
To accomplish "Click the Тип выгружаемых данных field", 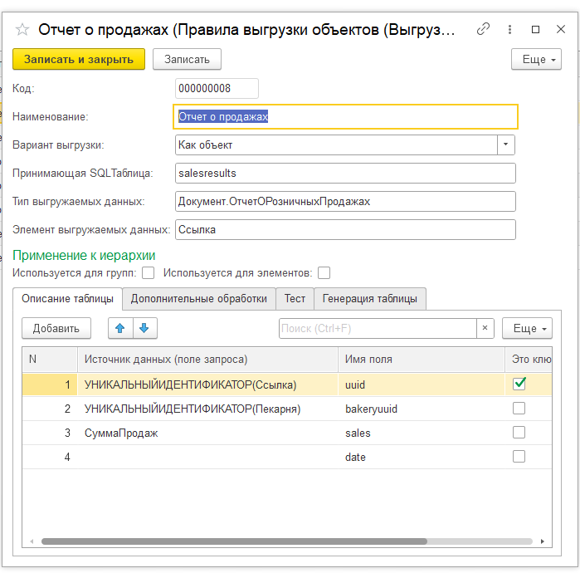I will tap(345, 201).
